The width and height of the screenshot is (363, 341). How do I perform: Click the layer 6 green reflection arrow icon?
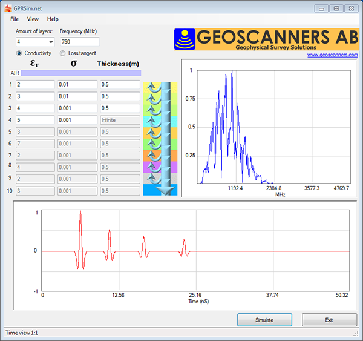tap(154, 144)
